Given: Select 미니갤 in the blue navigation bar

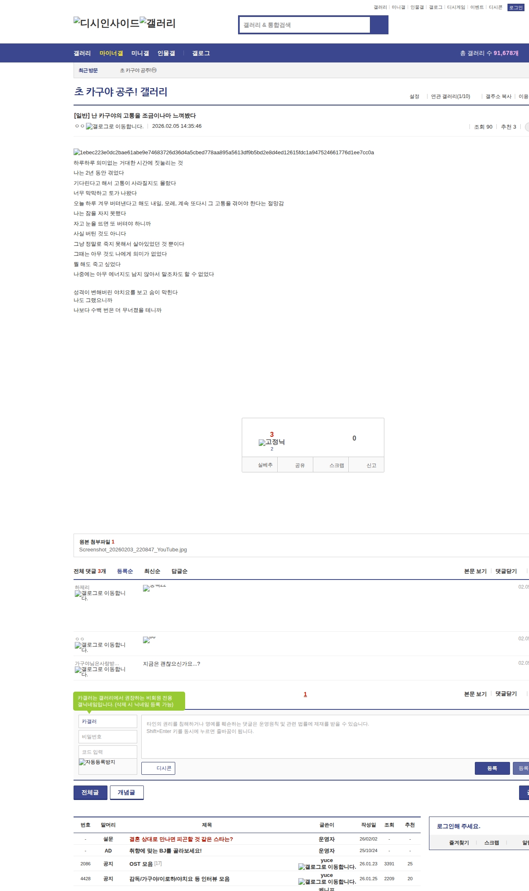Looking at the screenshot, I should [140, 53].
